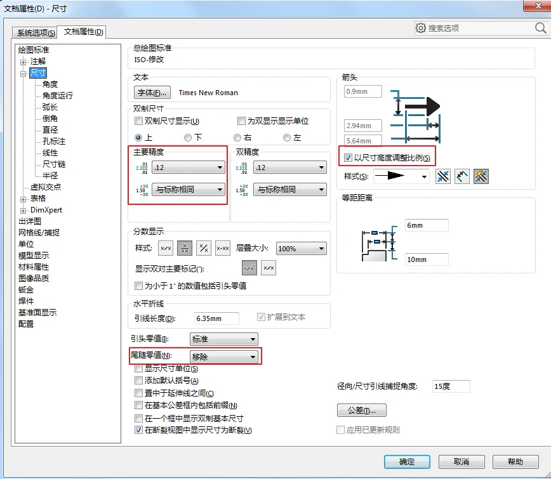Open 引头零值 标准 dropdown

(x=224, y=339)
